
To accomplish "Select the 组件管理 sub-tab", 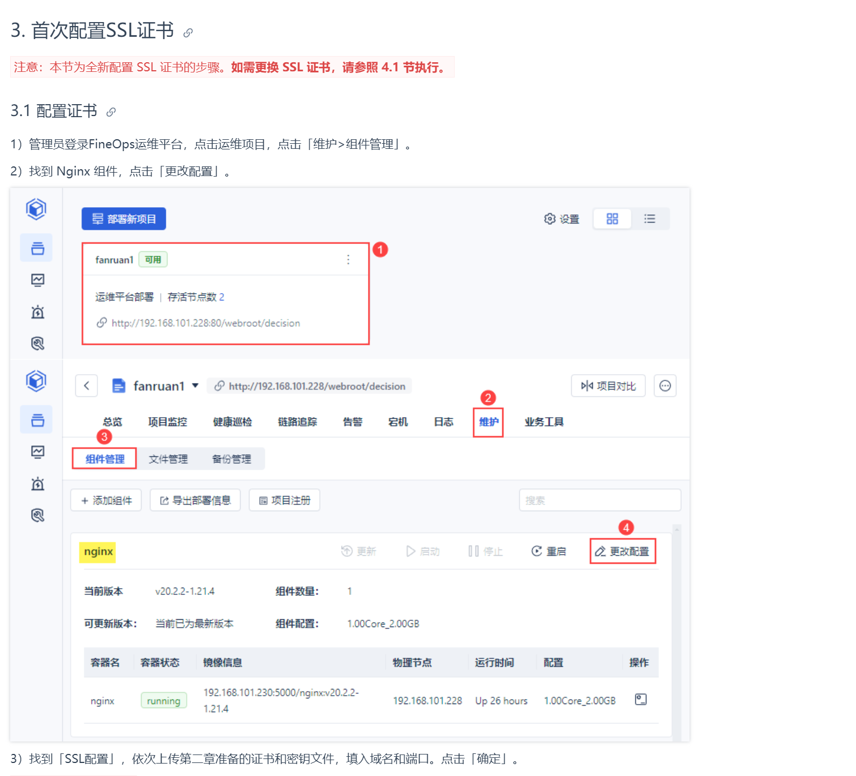I will pyautogui.click(x=105, y=459).
